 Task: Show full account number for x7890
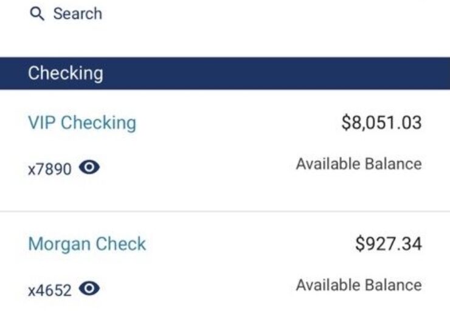coord(89,167)
